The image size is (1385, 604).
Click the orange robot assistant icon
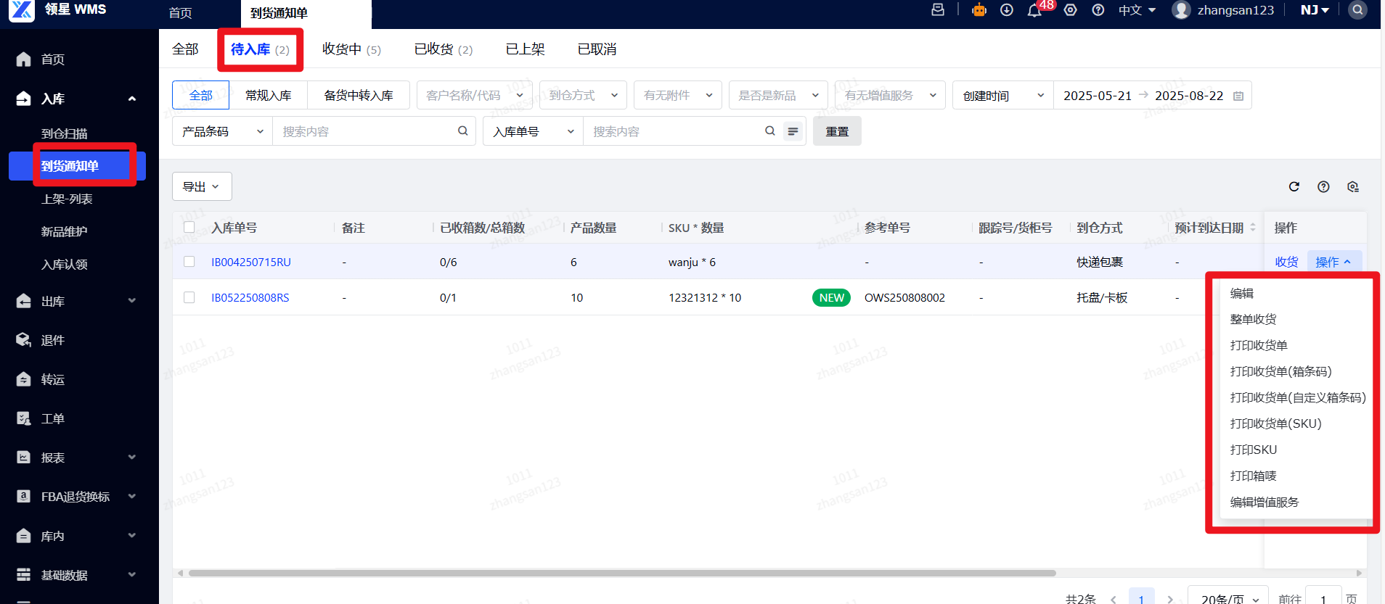(979, 10)
